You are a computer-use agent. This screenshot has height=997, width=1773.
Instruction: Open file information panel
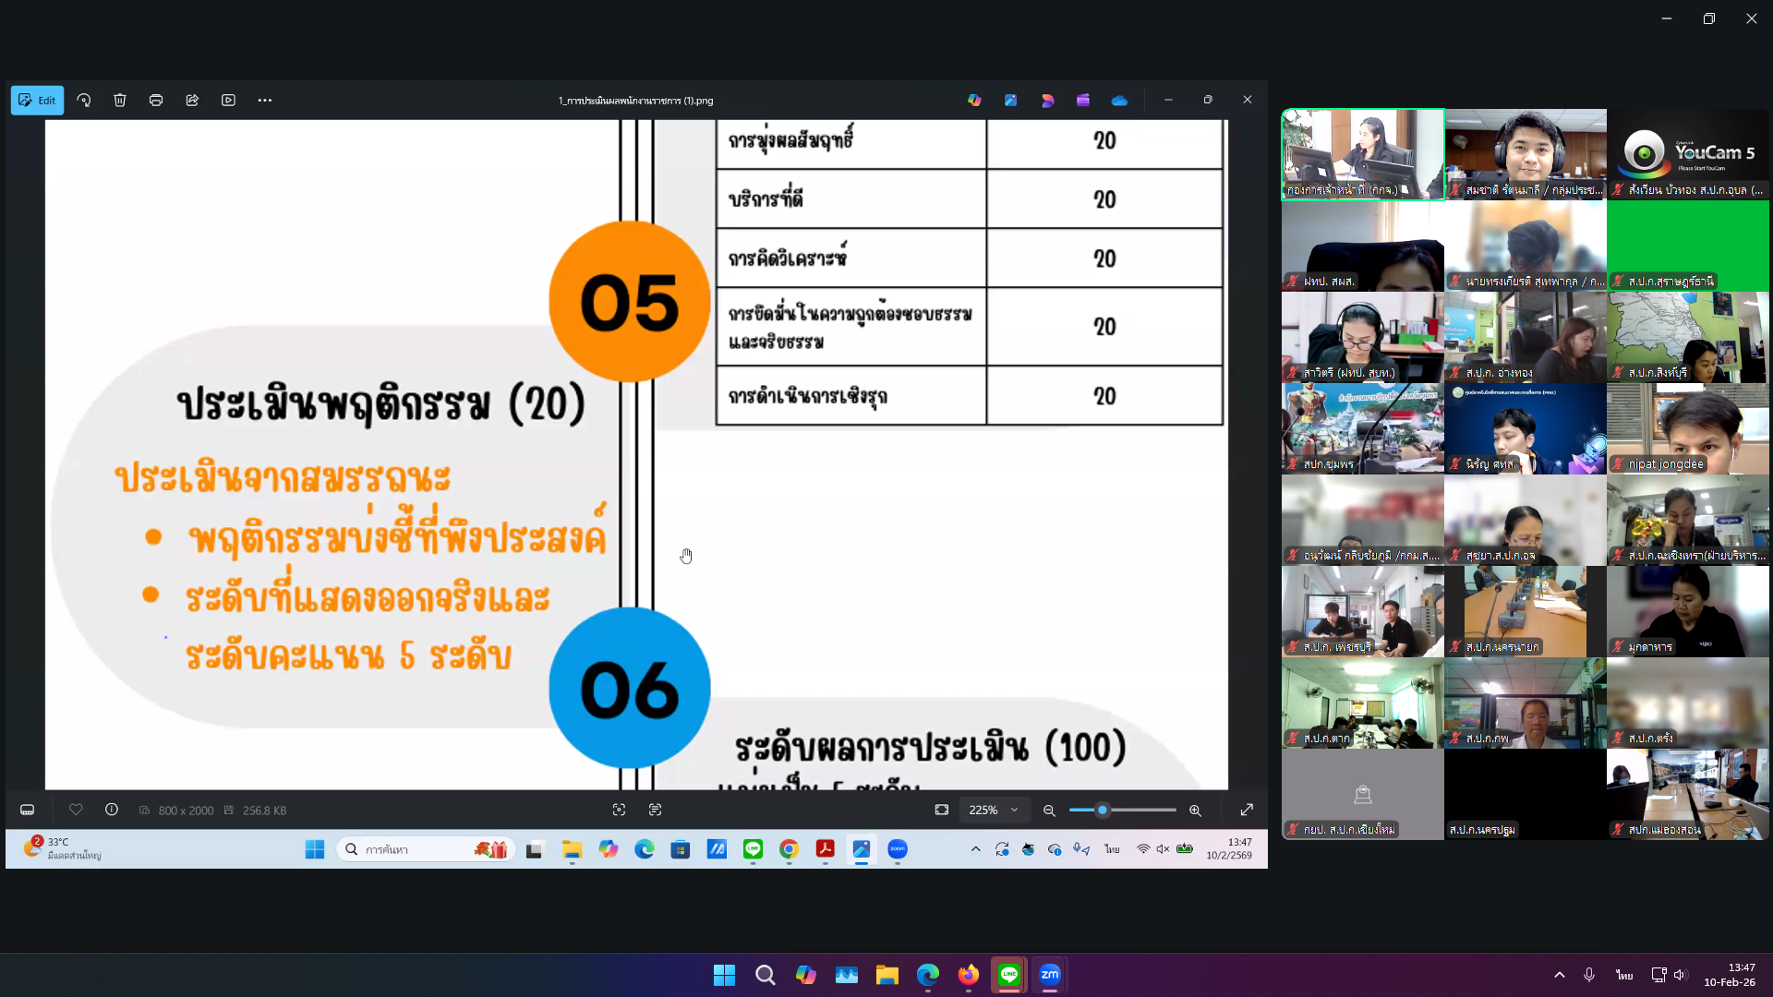(x=111, y=810)
